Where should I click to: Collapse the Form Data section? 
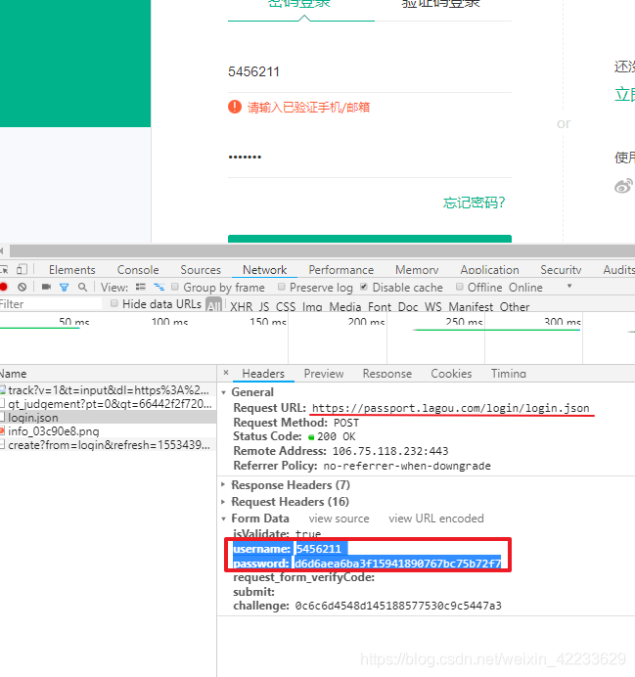(x=223, y=519)
